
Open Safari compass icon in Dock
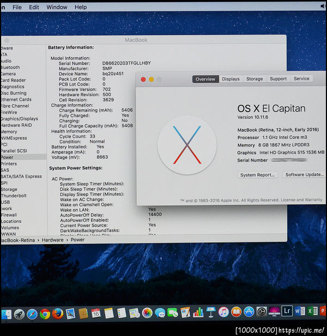coord(32,314)
